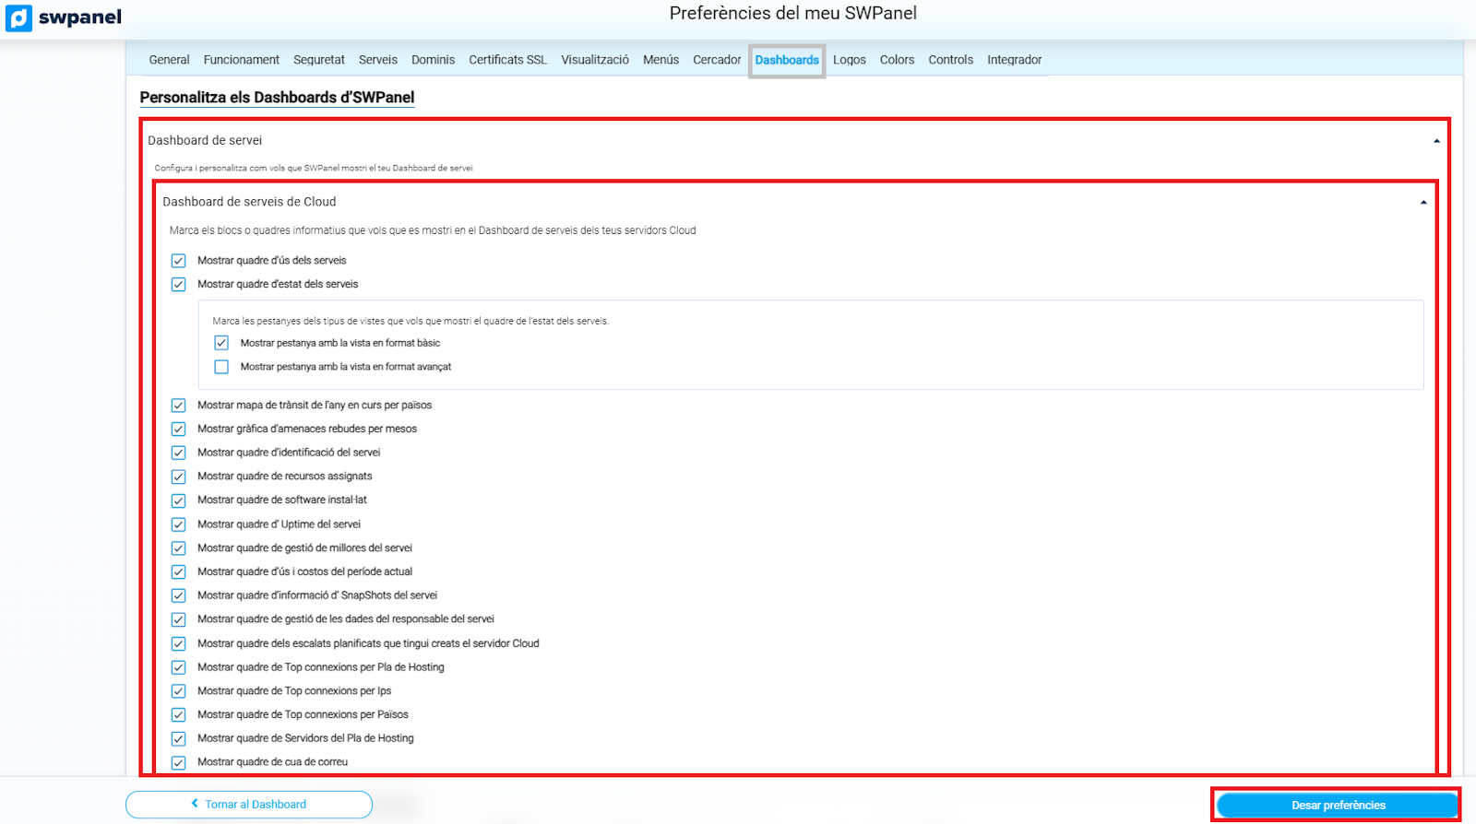
Task: Click Desar preferències button
Action: [x=1337, y=805]
